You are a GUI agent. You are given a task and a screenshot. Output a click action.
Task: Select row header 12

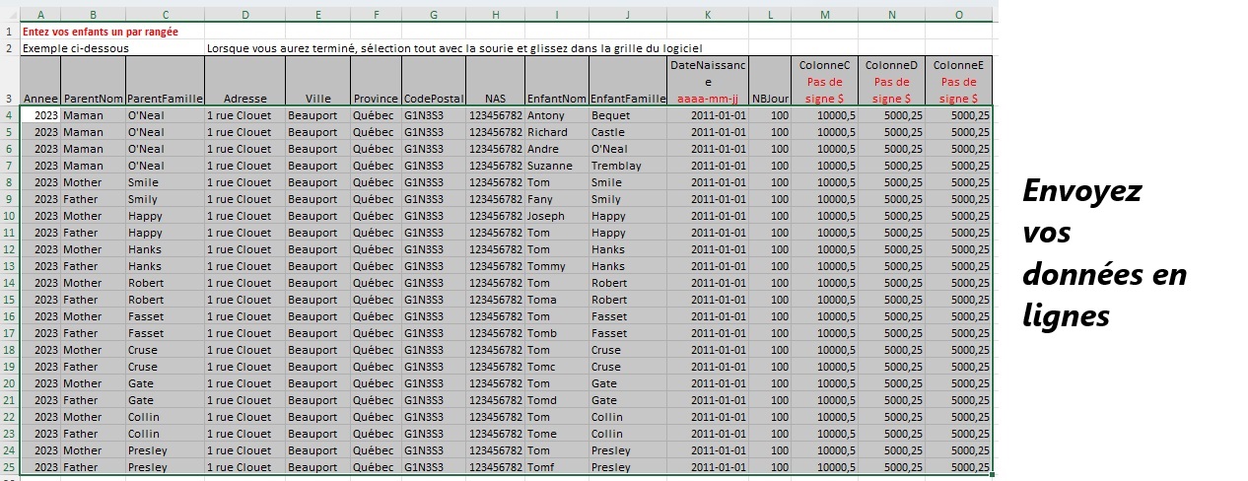tap(10, 249)
